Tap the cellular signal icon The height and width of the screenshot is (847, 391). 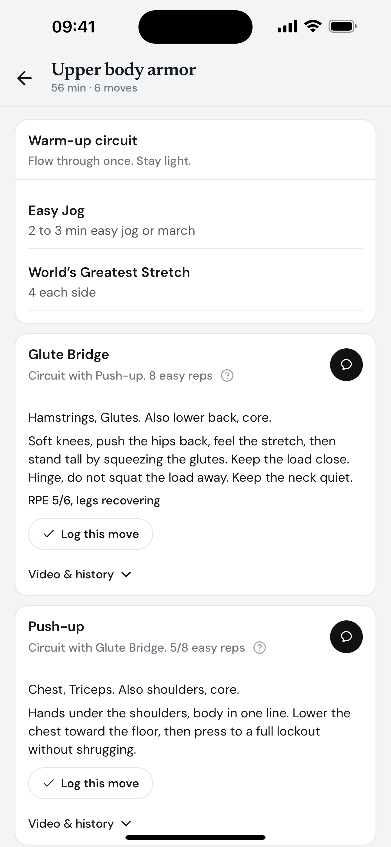[288, 26]
